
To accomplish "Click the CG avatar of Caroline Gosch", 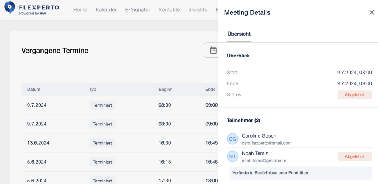I will 232,139.
